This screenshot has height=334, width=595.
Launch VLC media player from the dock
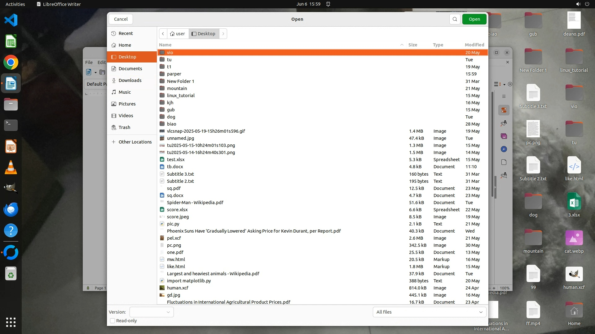click(x=11, y=168)
